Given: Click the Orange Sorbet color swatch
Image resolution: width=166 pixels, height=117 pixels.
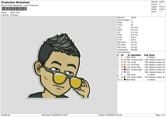Looking at the screenshot, I should [x=125, y=60].
